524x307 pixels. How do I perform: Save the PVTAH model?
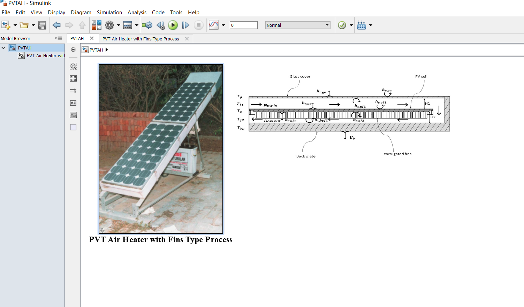pos(42,25)
